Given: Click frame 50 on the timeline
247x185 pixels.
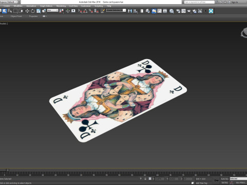Looking at the screenshot, I should (119, 175).
